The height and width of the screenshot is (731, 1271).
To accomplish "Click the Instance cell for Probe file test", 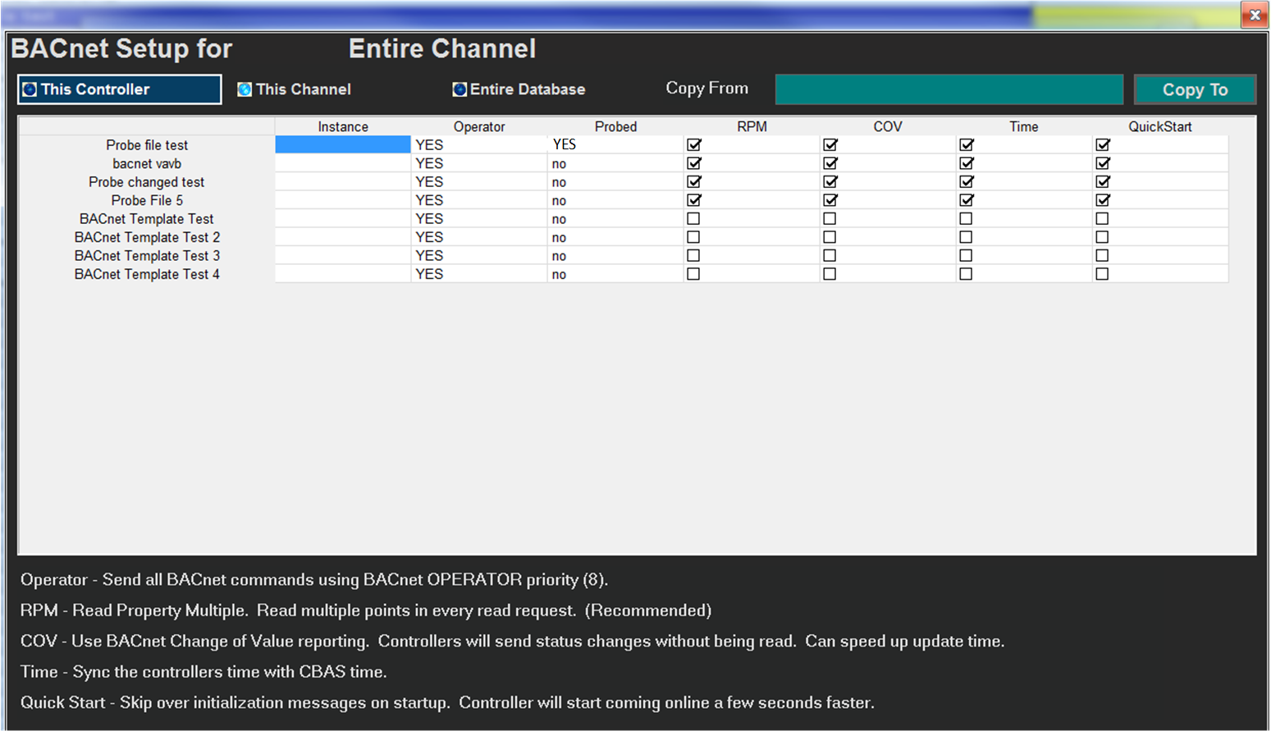I will (x=343, y=144).
